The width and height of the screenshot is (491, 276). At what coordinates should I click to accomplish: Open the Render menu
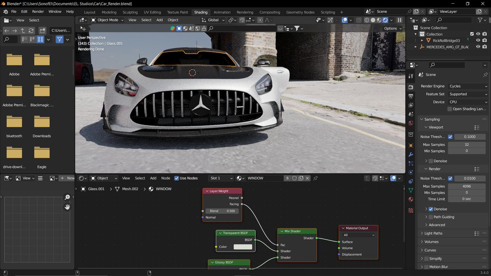[x=38, y=11]
